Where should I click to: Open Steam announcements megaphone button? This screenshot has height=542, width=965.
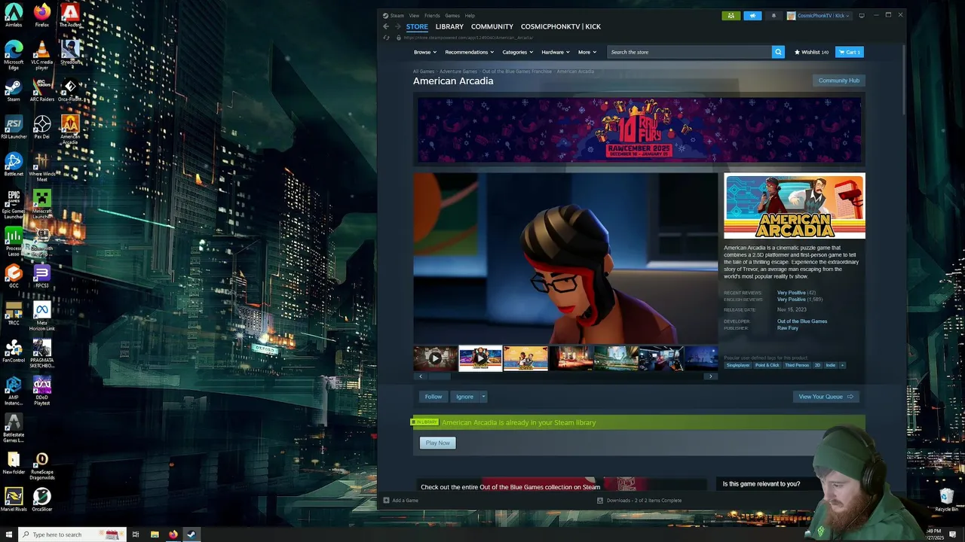click(x=752, y=15)
